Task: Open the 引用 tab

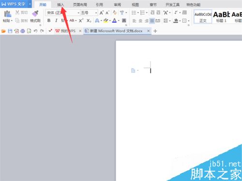Action: click(99, 5)
